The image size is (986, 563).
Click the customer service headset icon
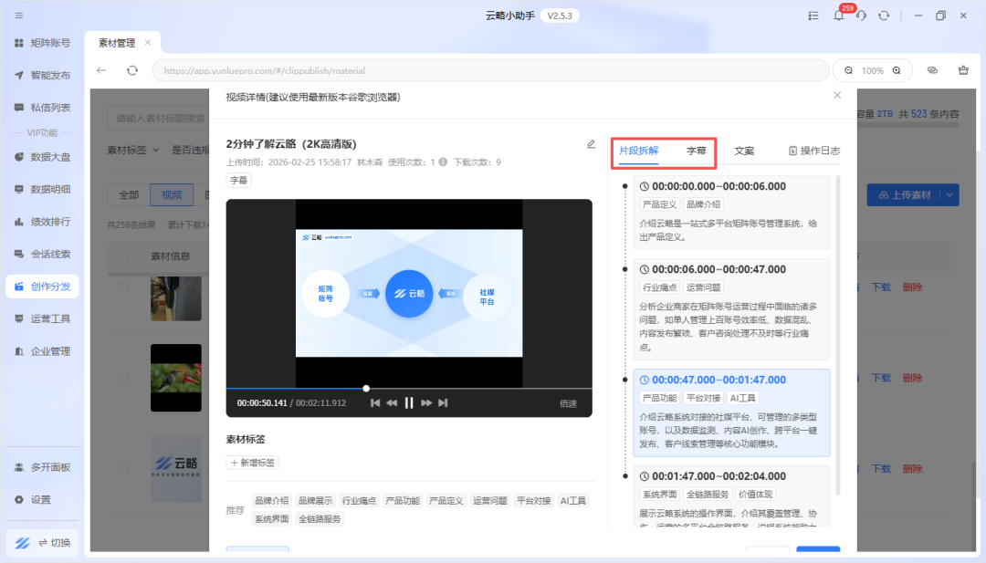tap(861, 16)
